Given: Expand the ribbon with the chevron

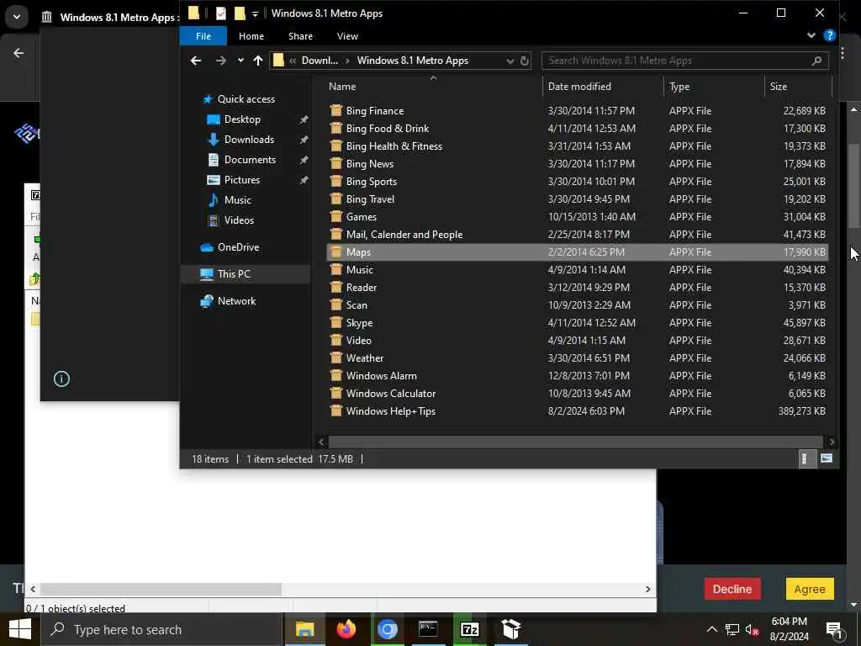Looking at the screenshot, I should pos(811,35).
